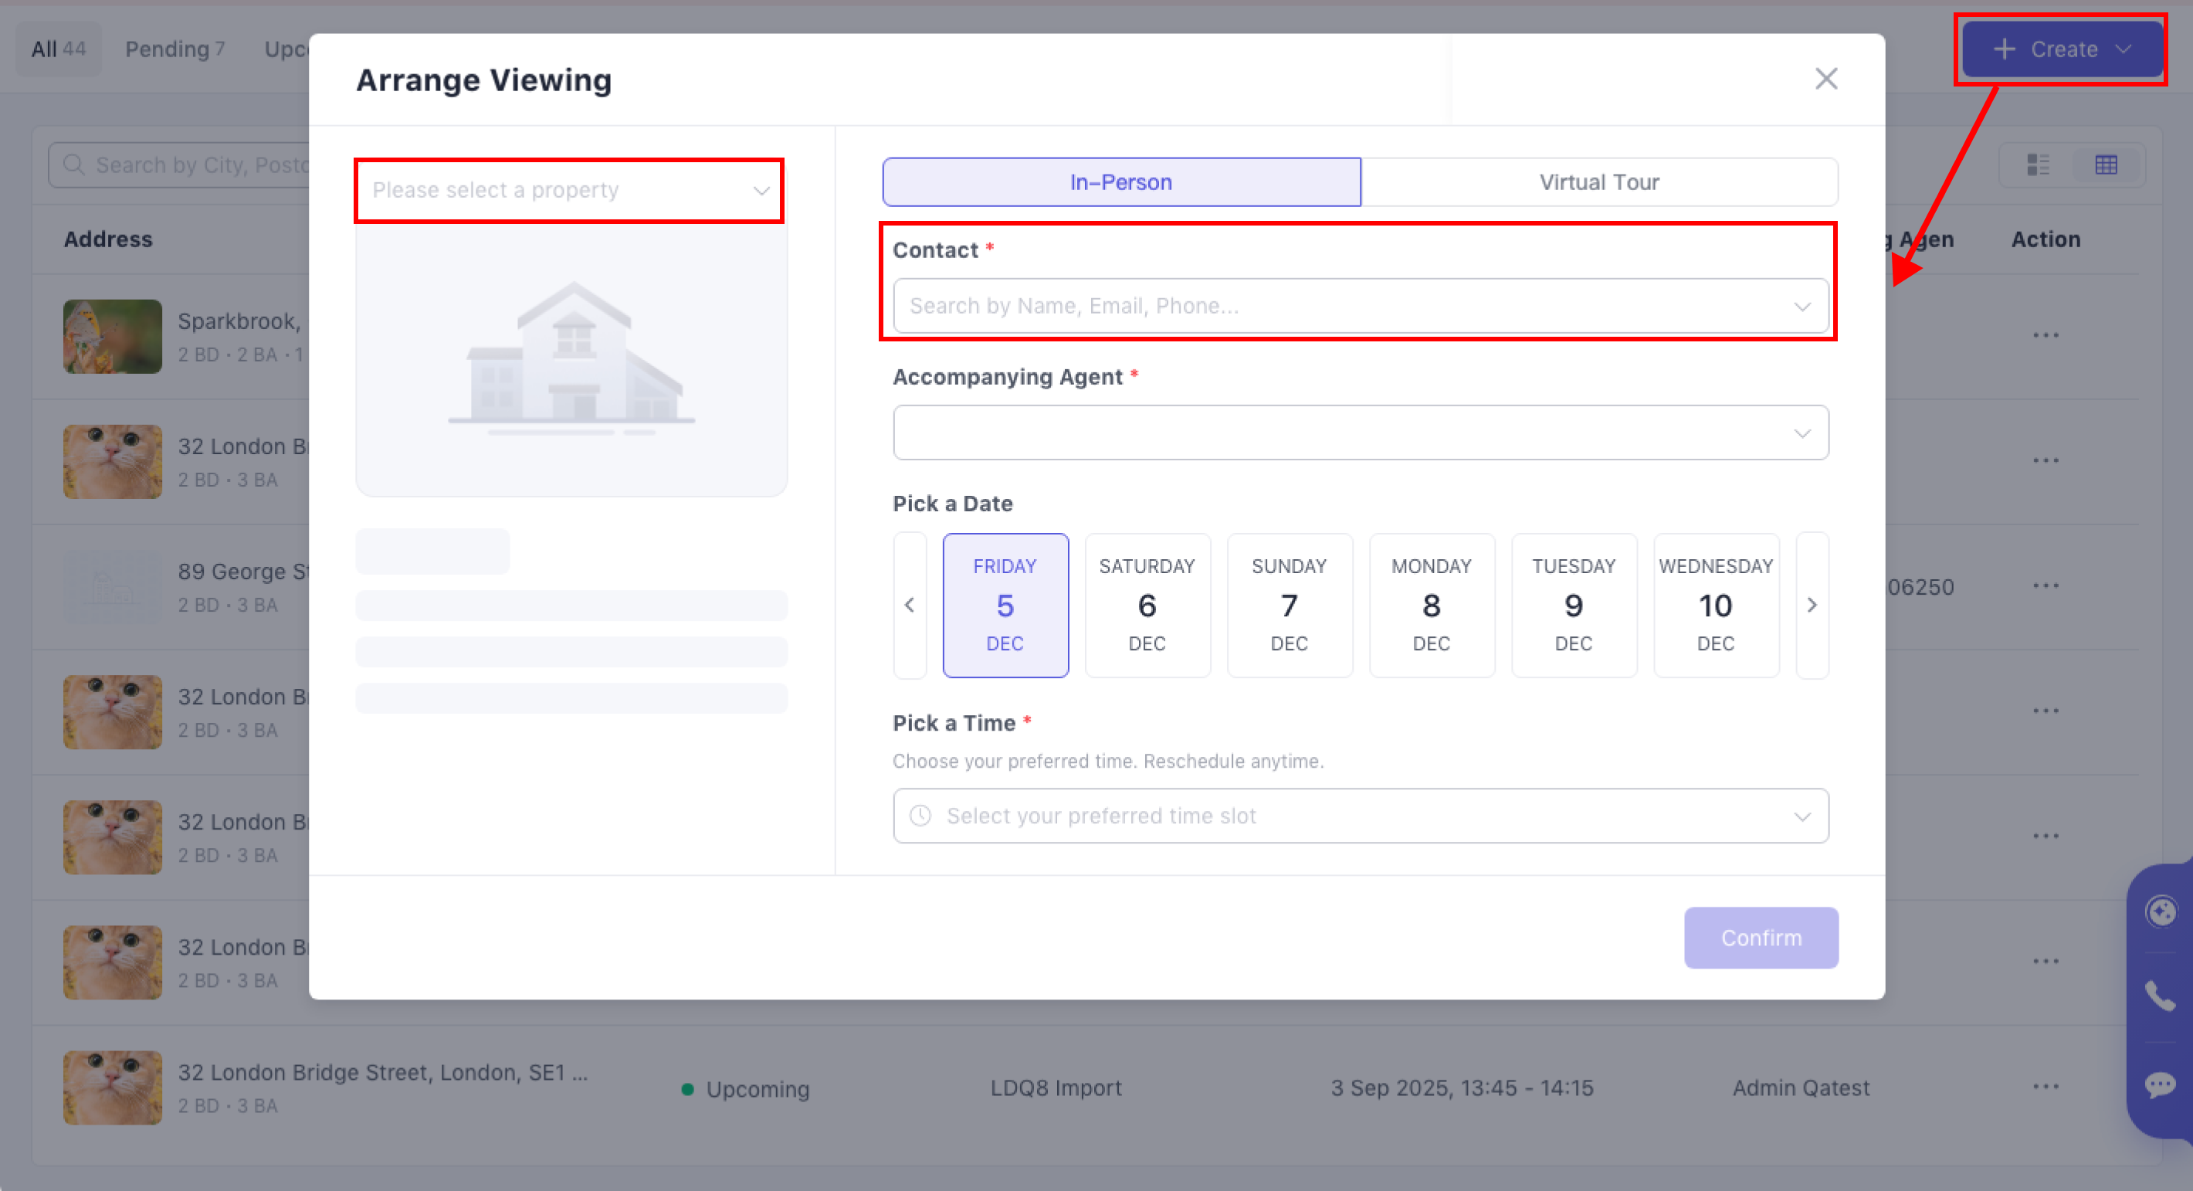Close the Arrange Viewing dialog
This screenshot has height=1191, width=2193.
(1825, 80)
